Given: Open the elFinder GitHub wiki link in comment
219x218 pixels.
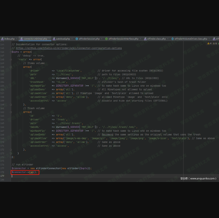Looking at the screenshot, I should (x=69, y=48).
